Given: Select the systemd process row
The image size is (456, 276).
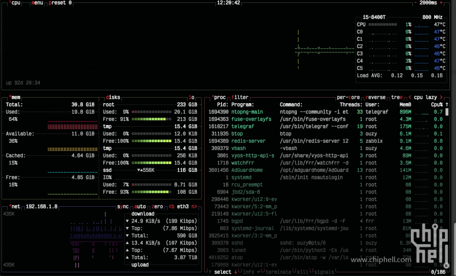Looking at the screenshot, I should (325, 177).
